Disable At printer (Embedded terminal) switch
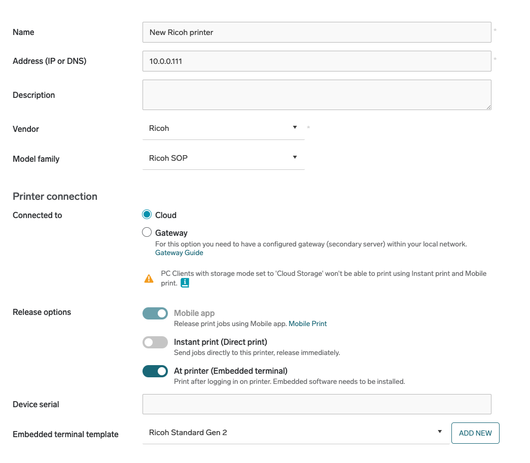 (x=155, y=371)
